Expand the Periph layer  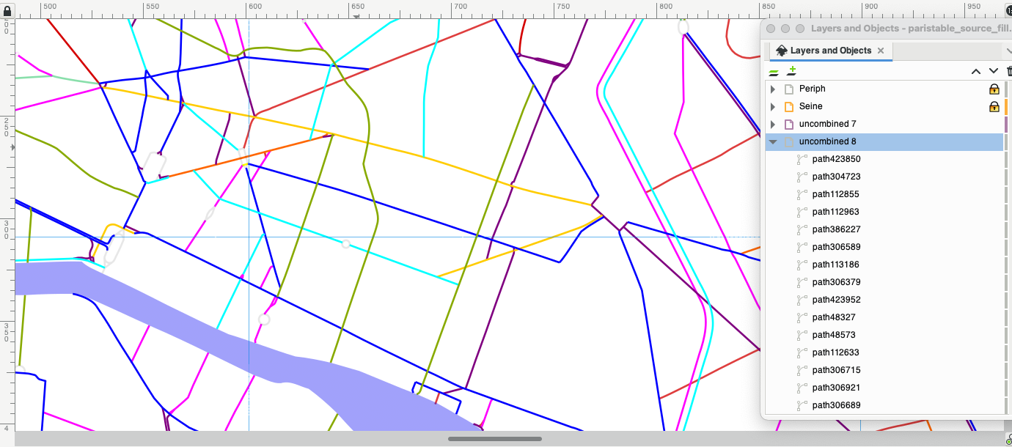coord(772,89)
